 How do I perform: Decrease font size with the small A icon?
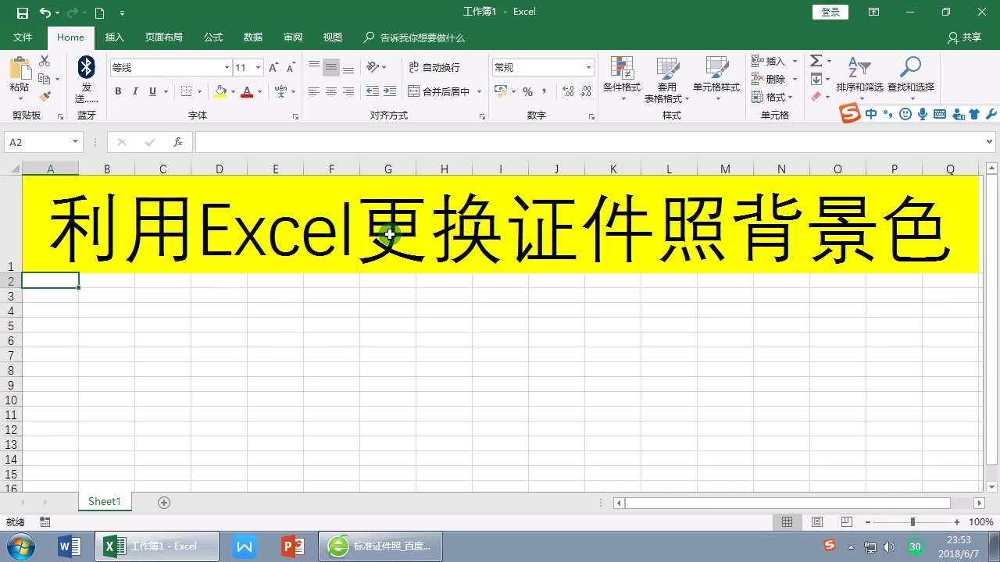pyautogui.click(x=290, y=68)
